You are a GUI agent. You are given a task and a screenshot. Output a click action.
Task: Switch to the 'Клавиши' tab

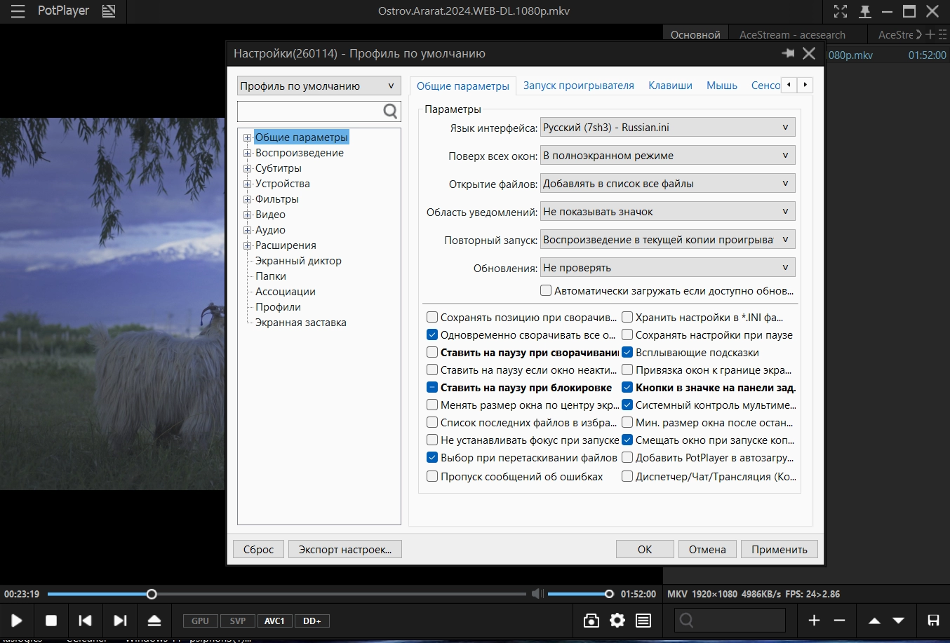[x=670, y=86]
